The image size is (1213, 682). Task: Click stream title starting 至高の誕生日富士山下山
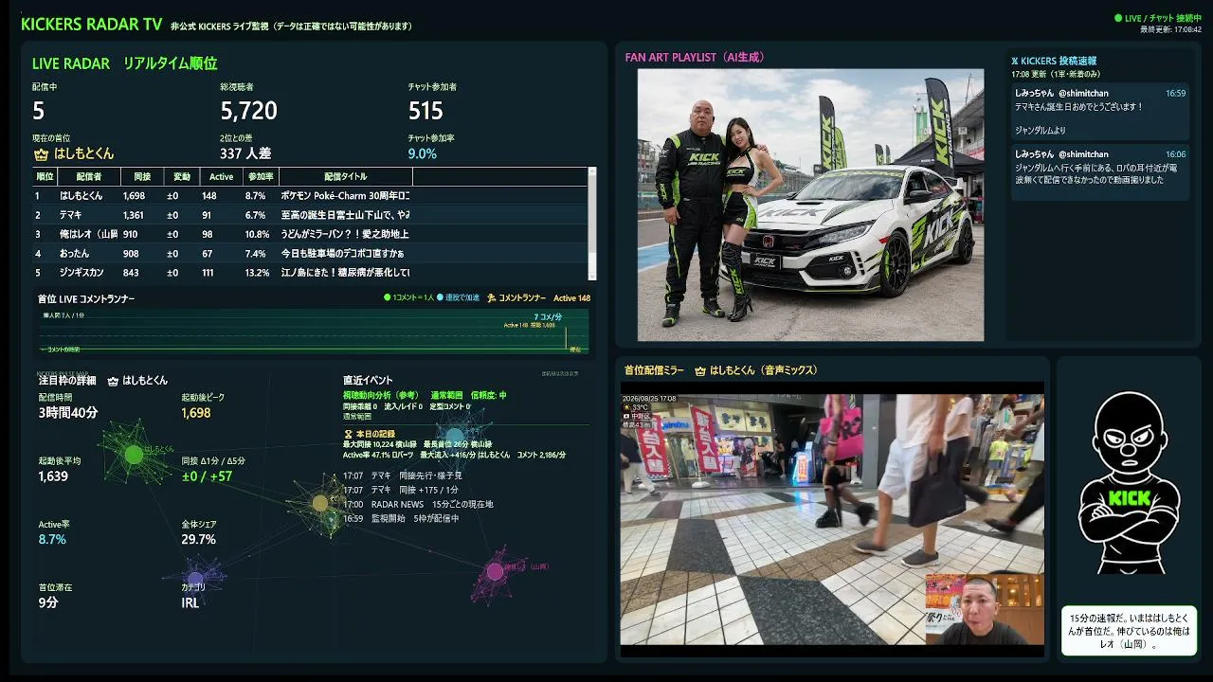pyautogui.click(x=345, y=215)
